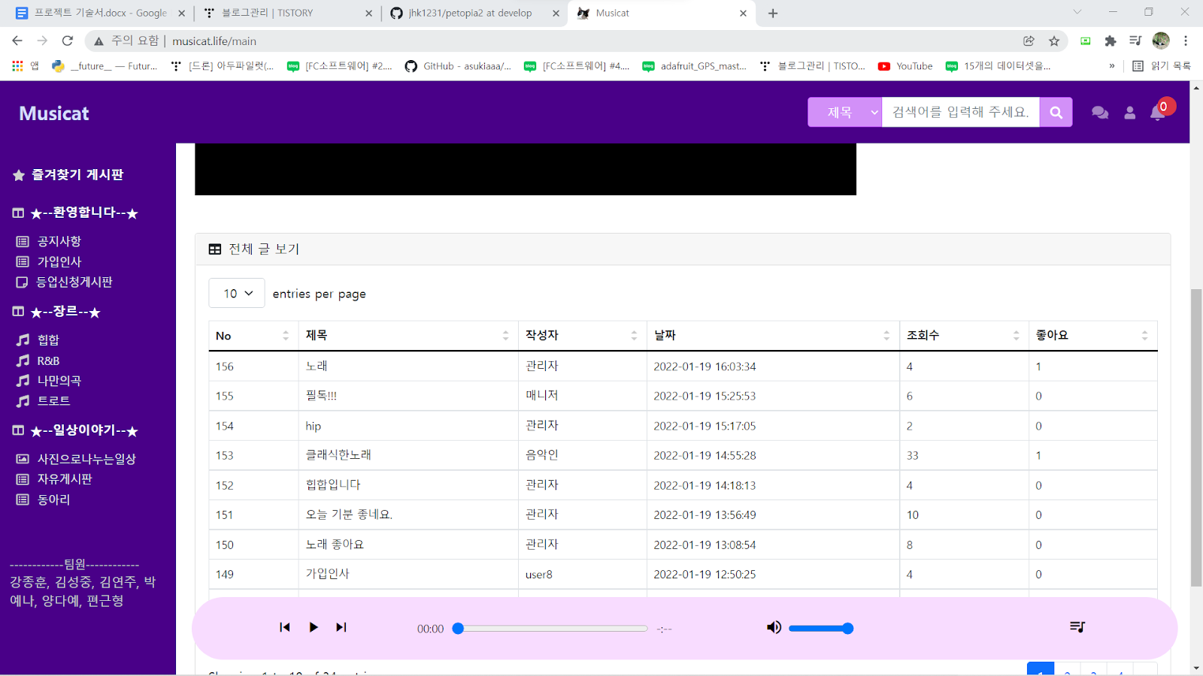Bookmark this page with star icon

pos(1054,41)
